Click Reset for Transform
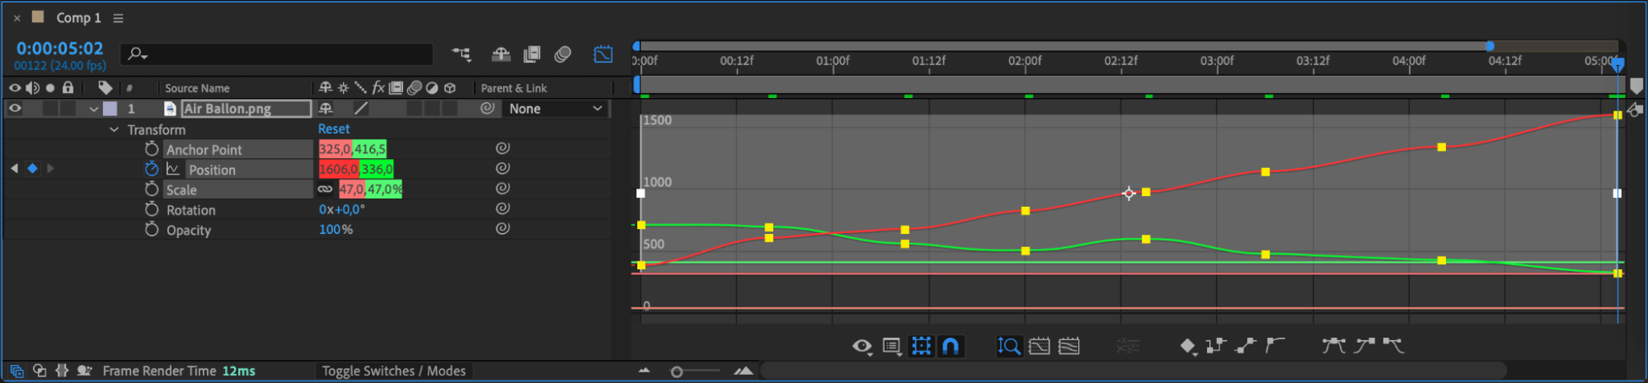This screenshot has width=1648, height=383. pos(334,128)
